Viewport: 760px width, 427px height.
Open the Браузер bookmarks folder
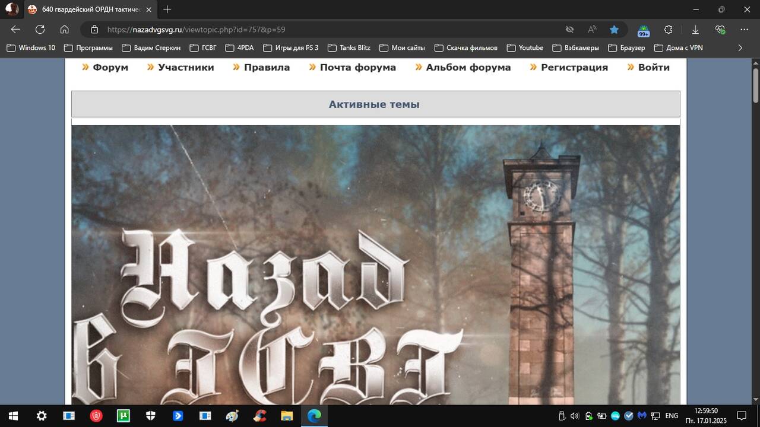[x=627, y=47]
